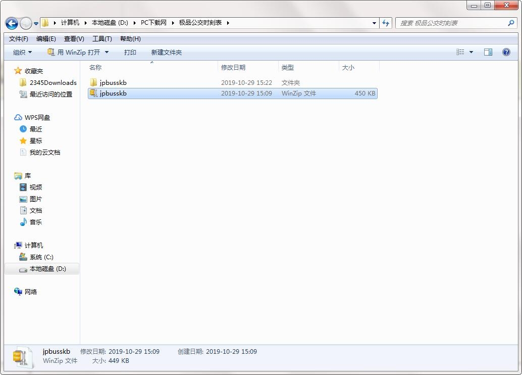Screen dimensions: 522x375
Task: Open the 查看(V) menu
Action: pyautogui.click(x=74, y=39)
